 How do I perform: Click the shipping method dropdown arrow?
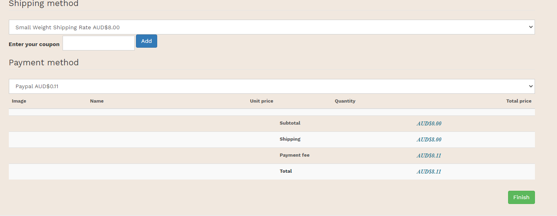click(x=531, y=27)
